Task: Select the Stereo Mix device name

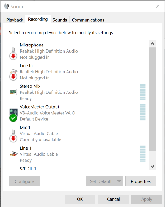Action: [x=30, y=86]
